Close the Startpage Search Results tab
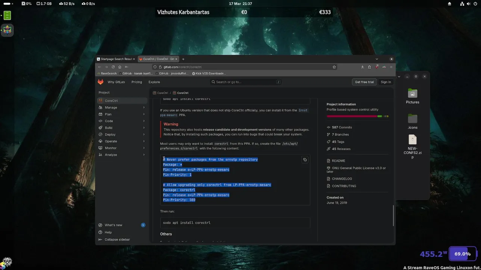The image size is (481, 270). tap(134, 59)
